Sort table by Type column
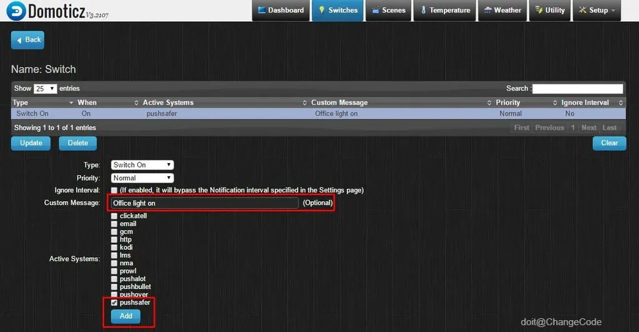639x332 pixels. [43, 103]
